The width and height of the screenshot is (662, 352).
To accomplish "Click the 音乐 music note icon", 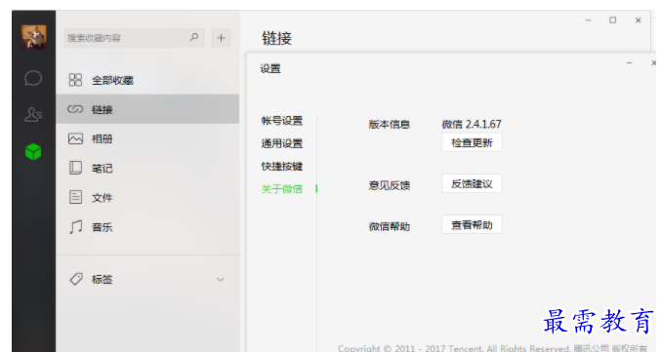I will click(76, 227).
